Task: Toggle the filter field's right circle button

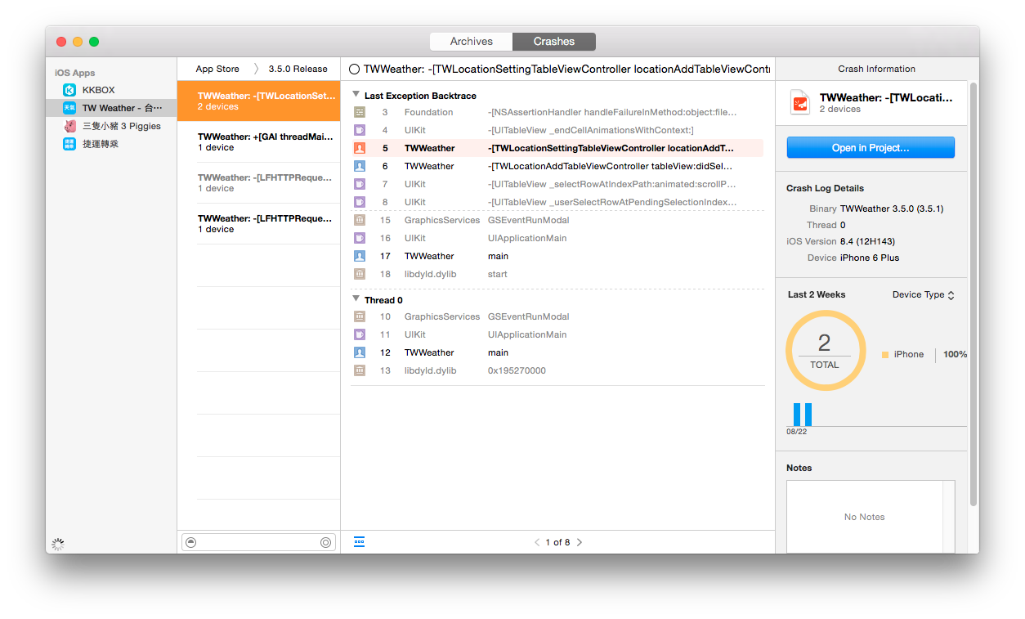Action: coord(325,542)
